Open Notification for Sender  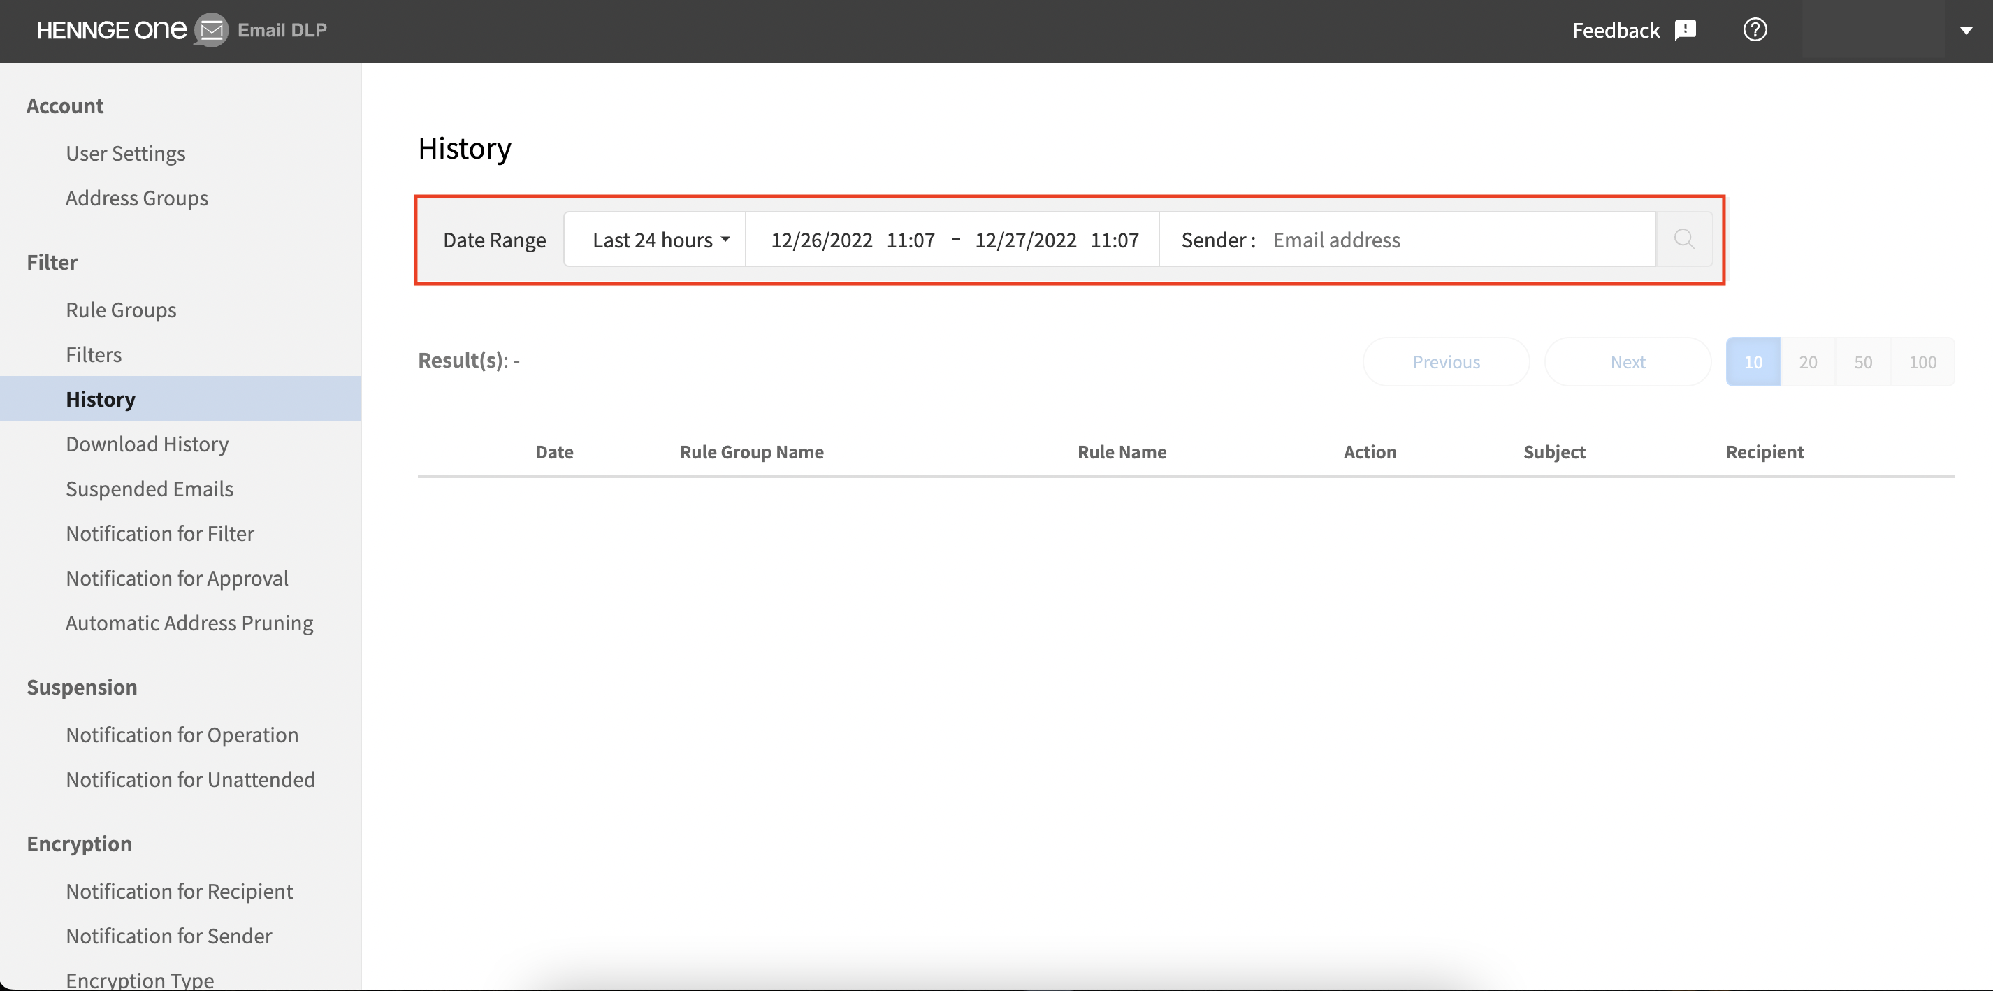tap(168, 936)
